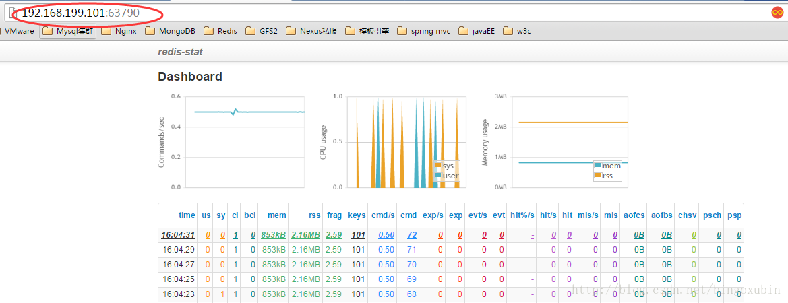The image size is (788, 303).
Task: Click the page icon in the address bar
Action: [x=13, y=13]
